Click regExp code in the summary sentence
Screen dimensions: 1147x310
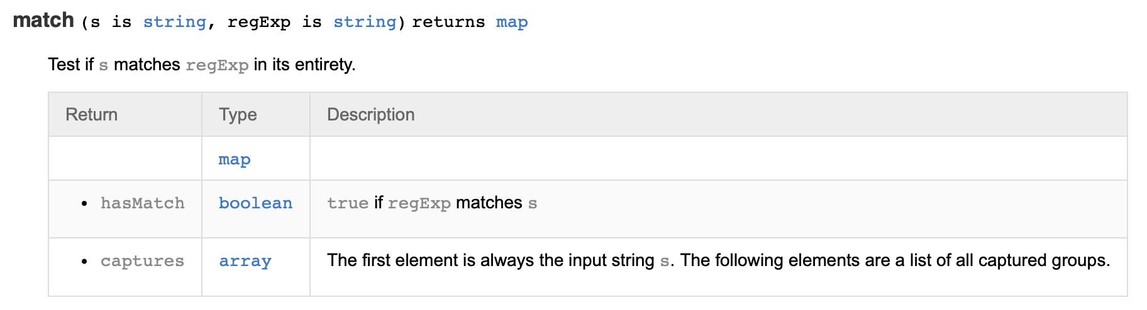pos(217,65)
